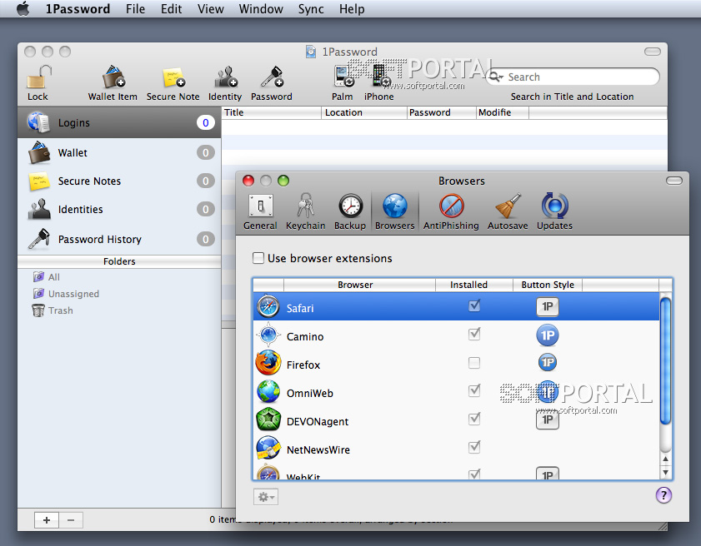Image resolution: width=701 pixels, height=546 pixels.
Task: Enable Use browser extensions checkbox
Action: [x=258, y=258]
